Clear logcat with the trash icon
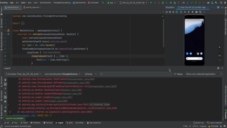Viewport: 227px width, 128px height. point(5,80)
